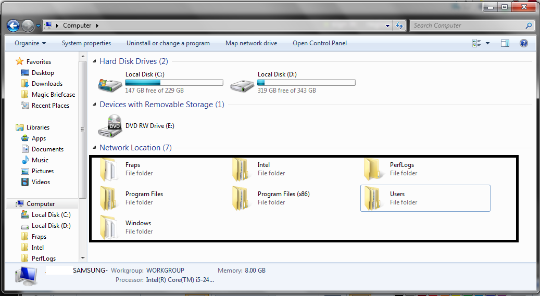Select the Program Files (x86) folder icon
Screen dimensions: 540x296
point(241,198)
